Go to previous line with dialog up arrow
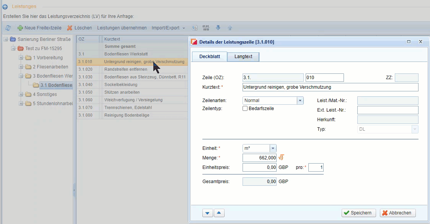Viewport: 430px width, 224px height. tap(218, 213)
